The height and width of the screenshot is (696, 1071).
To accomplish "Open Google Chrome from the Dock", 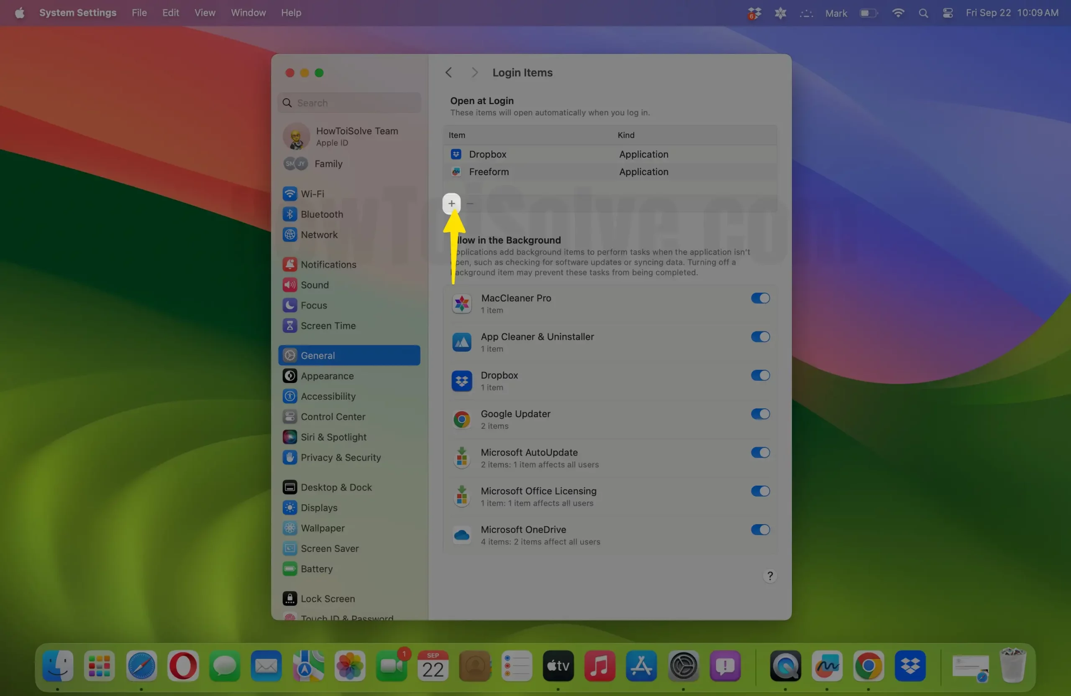I will point(869,665).
